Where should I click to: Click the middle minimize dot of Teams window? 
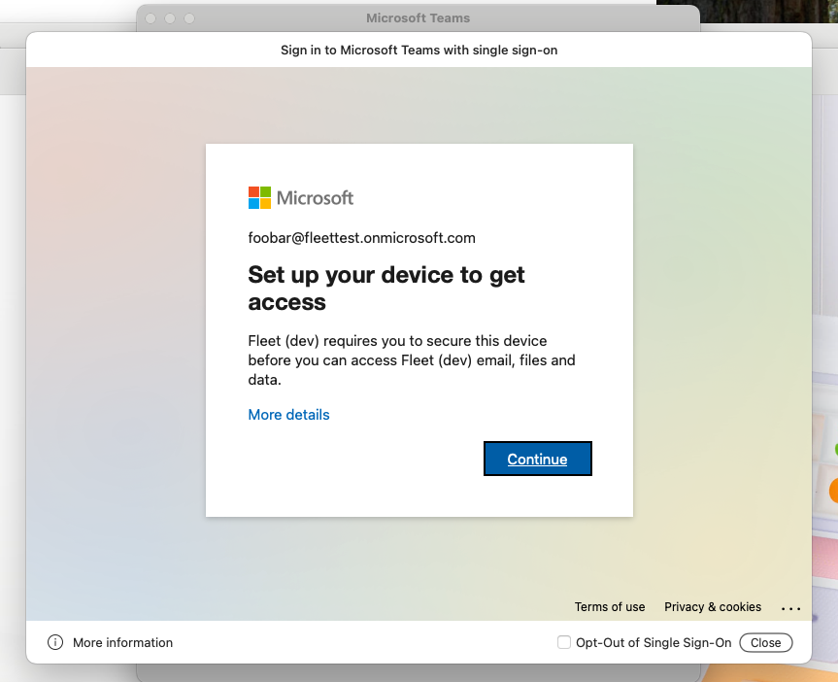coord(170,18)
